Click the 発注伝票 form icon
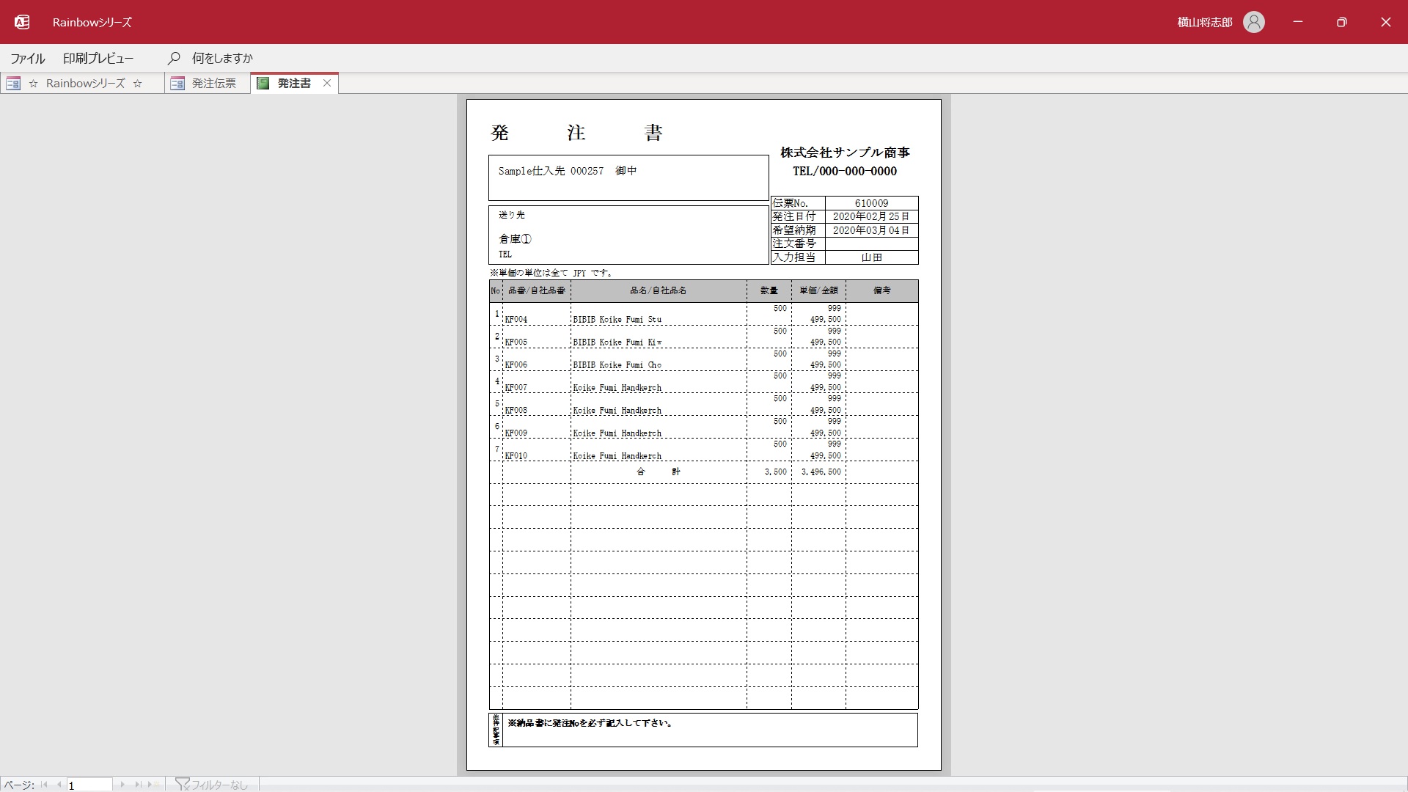The height and width of the screenshot is (792, 1408). point(177,84)
